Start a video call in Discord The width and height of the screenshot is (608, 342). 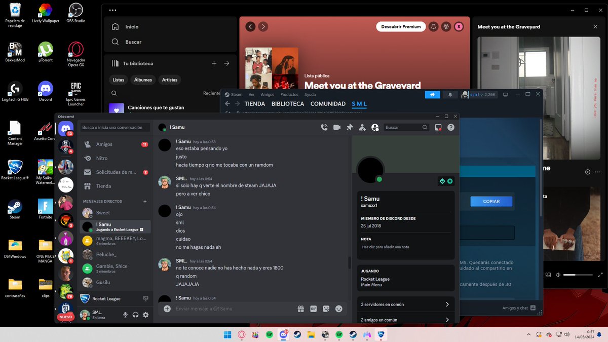pos(337,128)
